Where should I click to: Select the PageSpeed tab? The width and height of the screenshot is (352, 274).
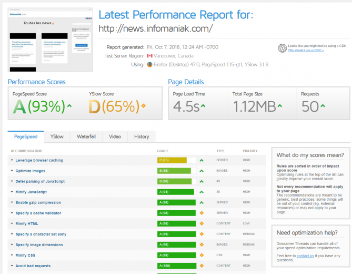(x=26, y=136)
